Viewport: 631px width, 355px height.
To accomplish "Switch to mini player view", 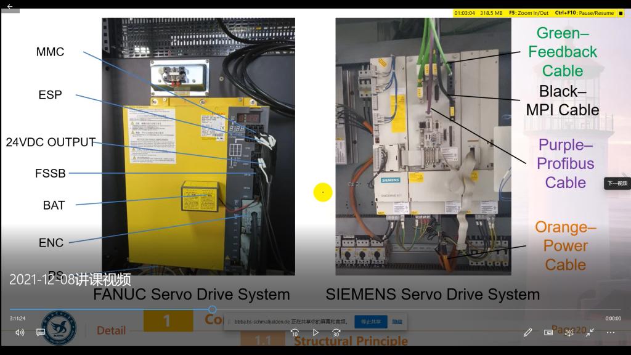I will [x=548, y=332].
